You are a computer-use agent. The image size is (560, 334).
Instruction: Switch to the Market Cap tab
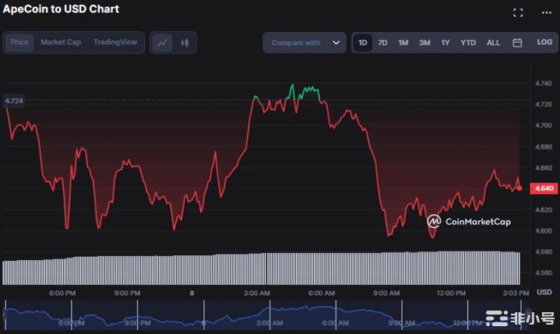pos(61,42)
